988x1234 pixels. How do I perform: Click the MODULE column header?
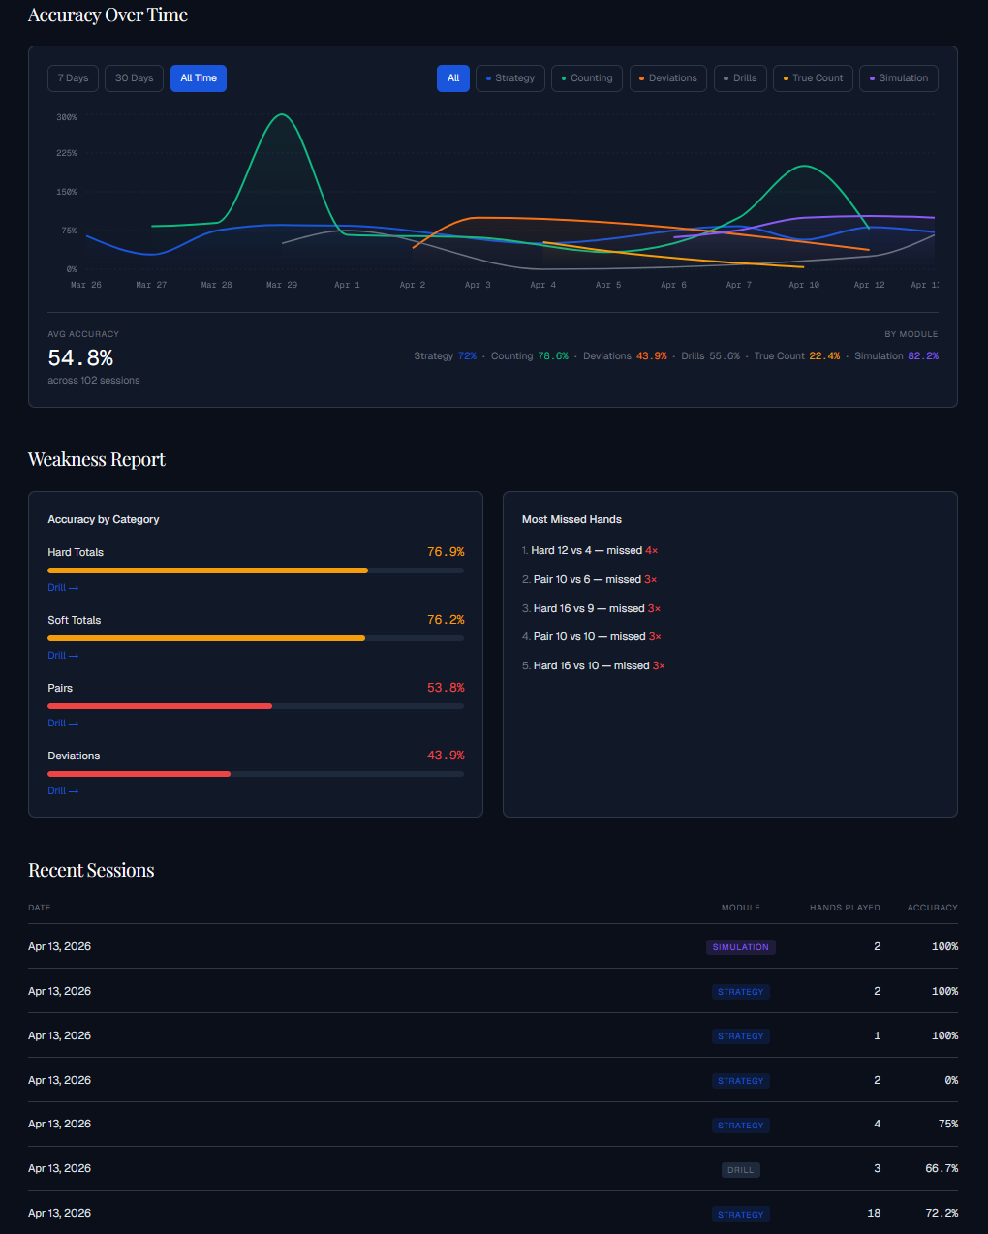[741, 908]
